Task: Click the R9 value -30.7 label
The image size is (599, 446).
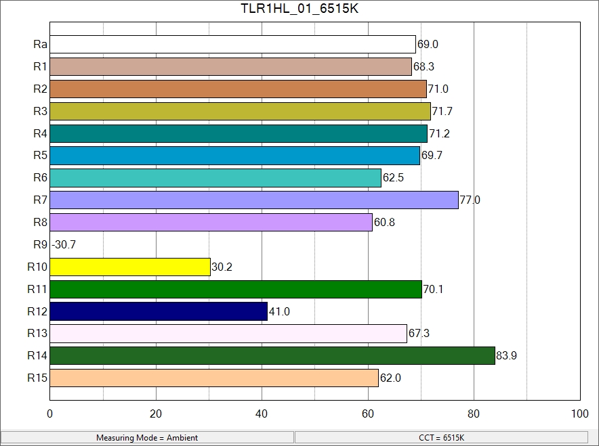Action: point(63,245)
